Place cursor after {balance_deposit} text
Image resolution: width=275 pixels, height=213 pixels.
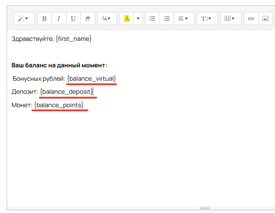(x=93, y=92)
